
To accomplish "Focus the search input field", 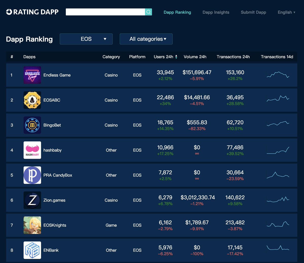I will (x=105, y=12).
